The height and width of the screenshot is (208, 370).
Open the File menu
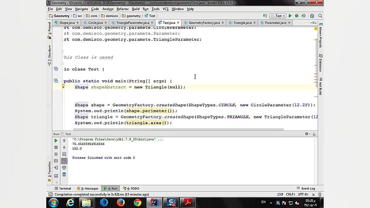pos(50,9)
